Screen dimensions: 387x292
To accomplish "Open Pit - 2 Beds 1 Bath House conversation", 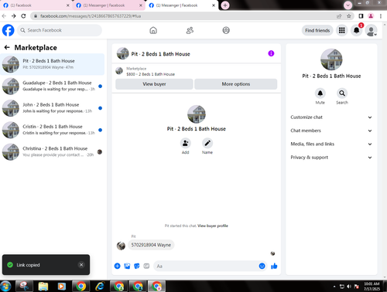I will coord(52,64).
